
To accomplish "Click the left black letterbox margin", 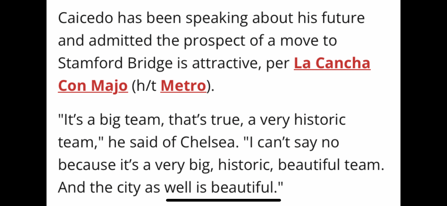I will [x=23, y=103].
